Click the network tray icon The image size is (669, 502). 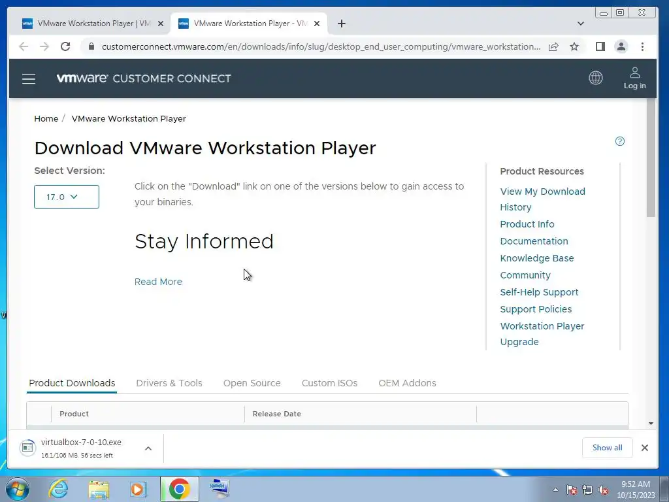587,490
